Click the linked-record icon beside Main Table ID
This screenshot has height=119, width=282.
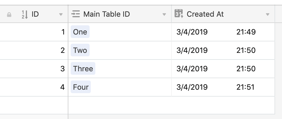[x=76, y=14]
